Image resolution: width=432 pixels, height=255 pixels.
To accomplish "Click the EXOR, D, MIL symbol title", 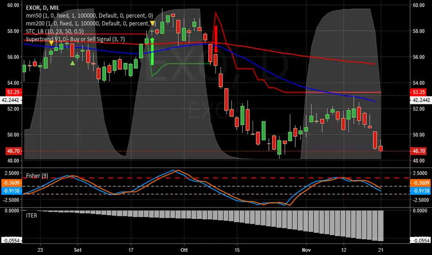I will click(x=43, y=8).
